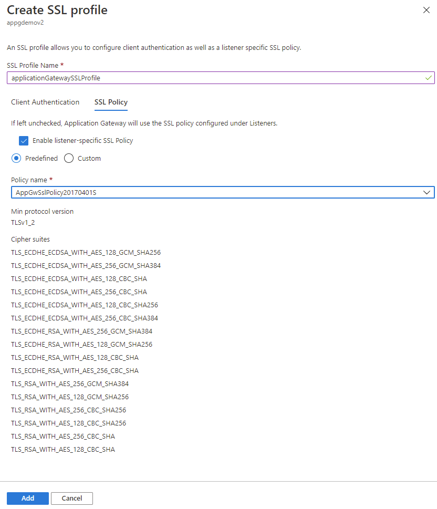Switch to the Client Authentication tab
The image size is (437, 509).
point(45,102)
